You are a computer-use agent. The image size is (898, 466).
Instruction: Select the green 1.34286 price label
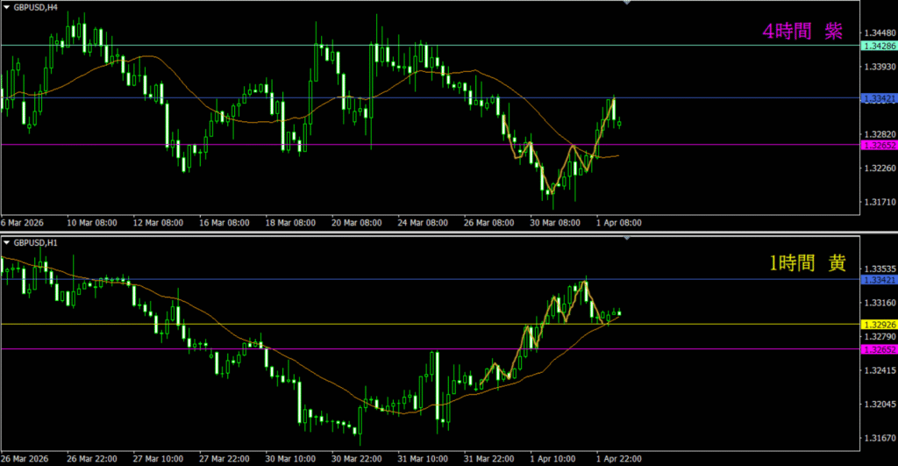pos(878,45)
